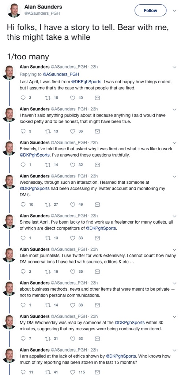Send the 'looked petty' tweet via direct message
Image resolution: width=181 pixels, height=375 pixels.
(97, 131)
